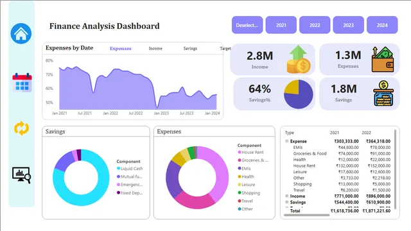Click the 2021 column header in table
Viewport: 411px width, 231px height.
(335, 133)
